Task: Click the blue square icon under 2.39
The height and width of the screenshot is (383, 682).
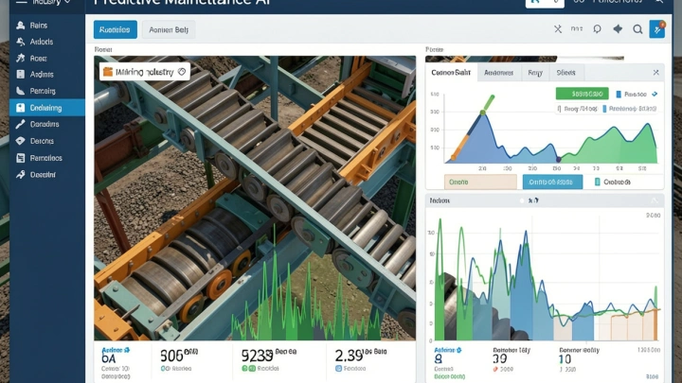Action: pos(338,368)
